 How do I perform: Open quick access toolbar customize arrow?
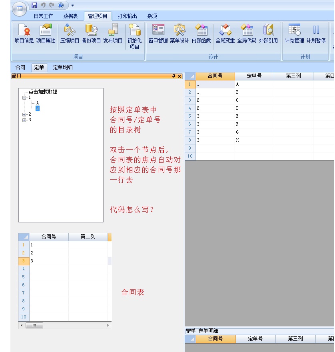[x=72, y=5]
